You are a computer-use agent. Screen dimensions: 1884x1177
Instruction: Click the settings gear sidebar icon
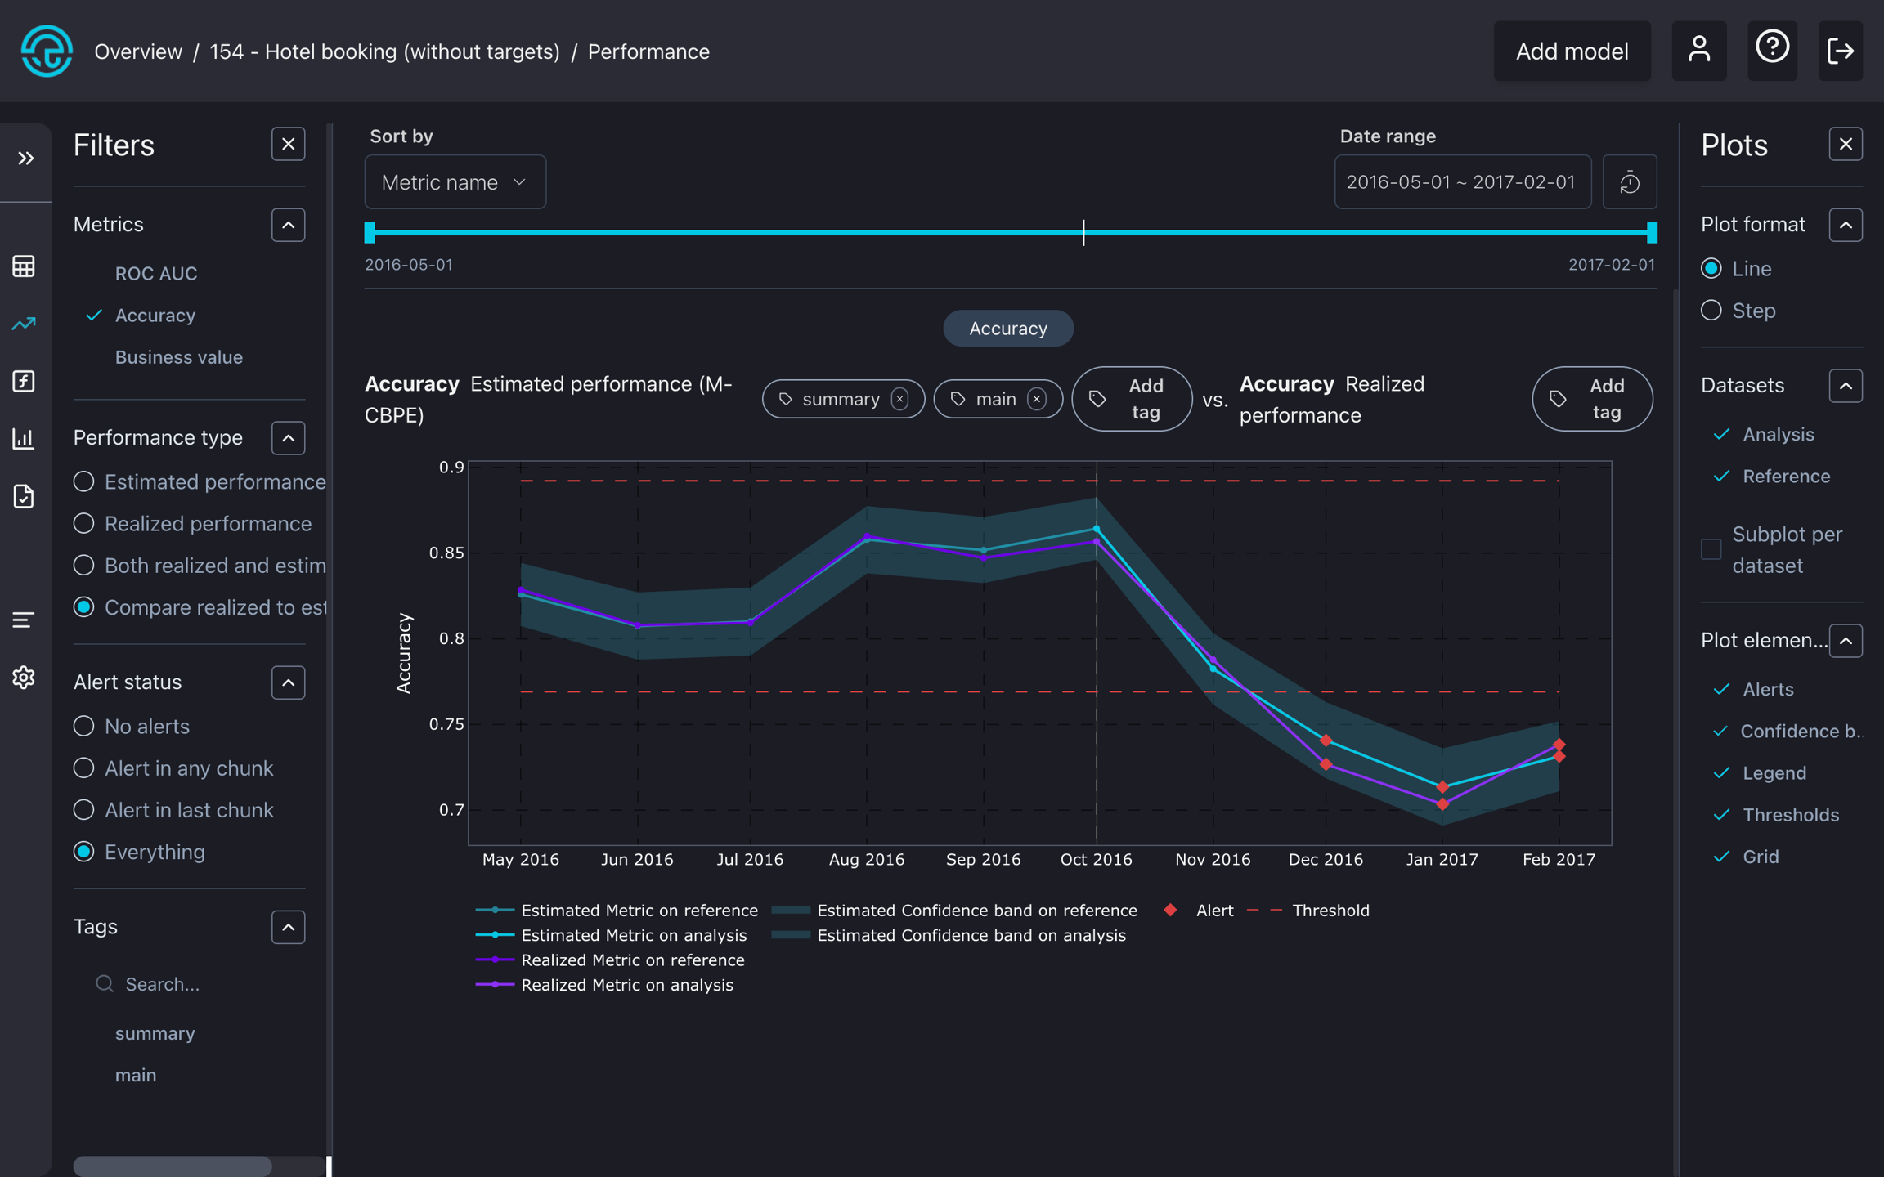[x=24, y=677]
